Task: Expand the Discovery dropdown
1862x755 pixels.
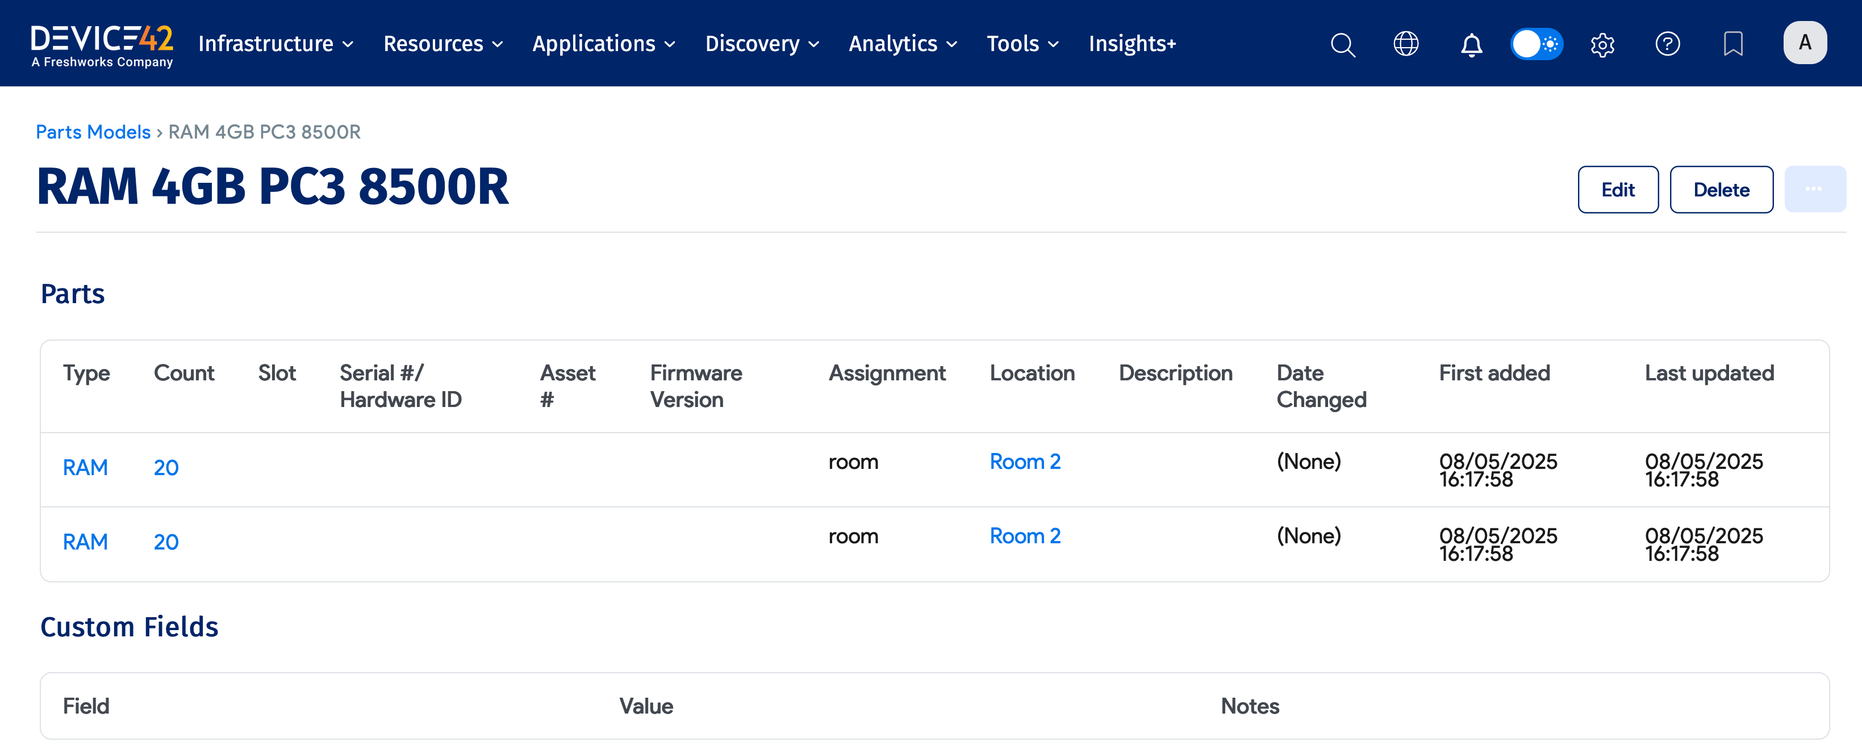Action: (x=762, y=44)
